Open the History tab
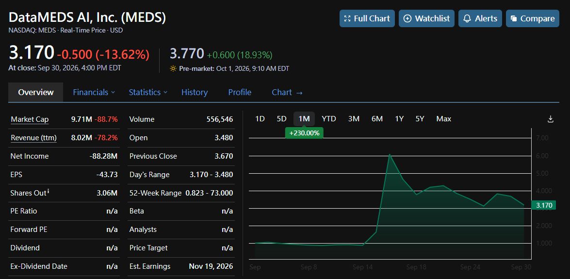Screen dimensions: 570x279 [195, 92]
